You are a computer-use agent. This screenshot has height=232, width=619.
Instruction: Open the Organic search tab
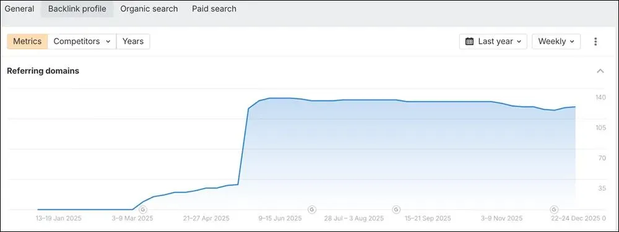(x=149, y=9)
